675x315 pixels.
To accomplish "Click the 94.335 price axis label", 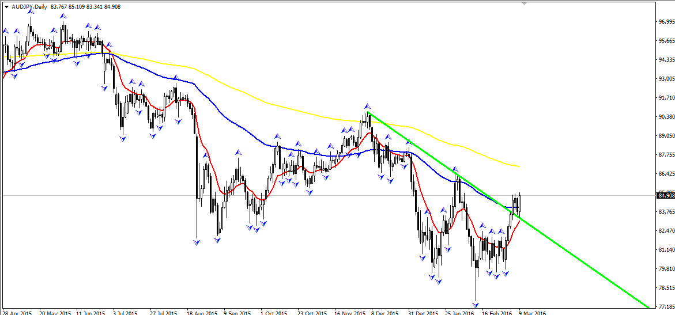I will tap(666, 59).
